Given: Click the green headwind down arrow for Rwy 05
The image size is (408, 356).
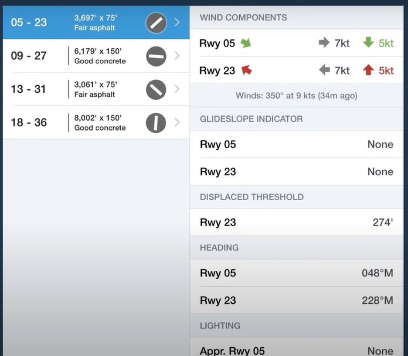Looking at the screenshot, I should (x=368, y=42).
